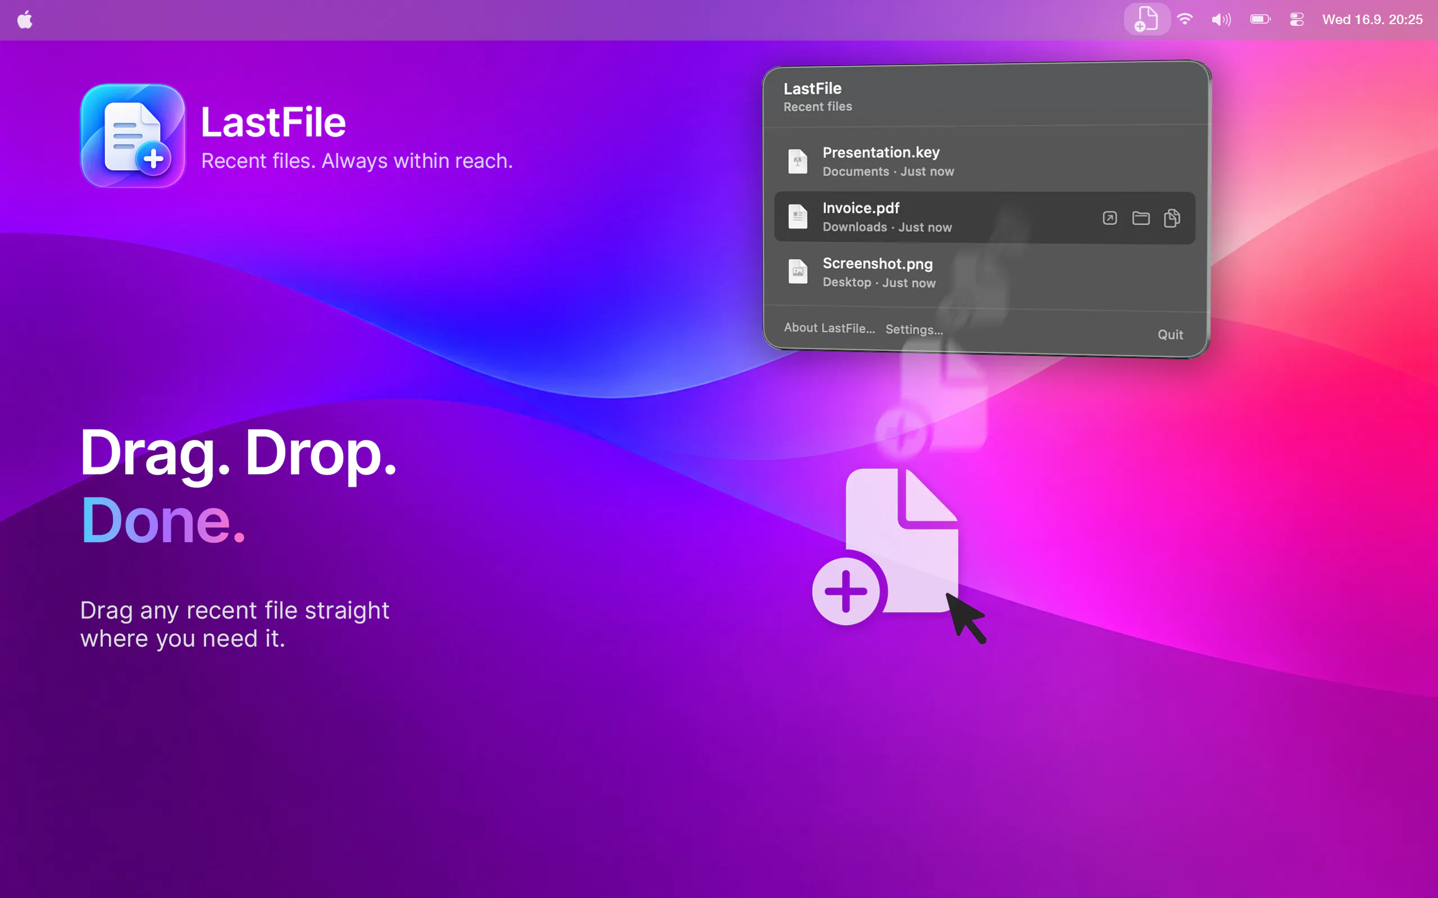Click the date and time clock
This screenshot has width=1438, height=898.
(1372, 20)
